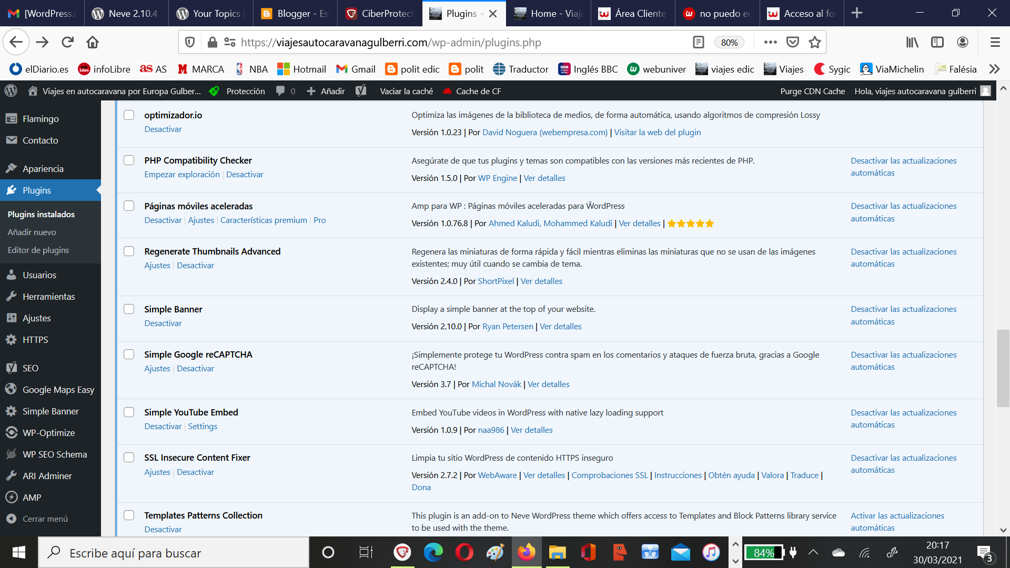Open Mail app from the taskbar
The image size is (1010, 568).
[680, 552]
